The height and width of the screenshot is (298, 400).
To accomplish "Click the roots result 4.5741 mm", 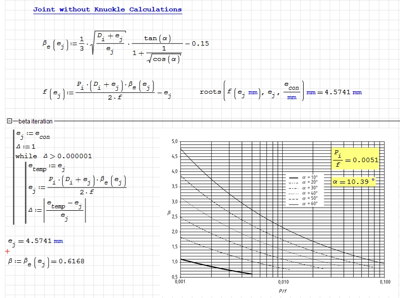I will tap(343, 92).
